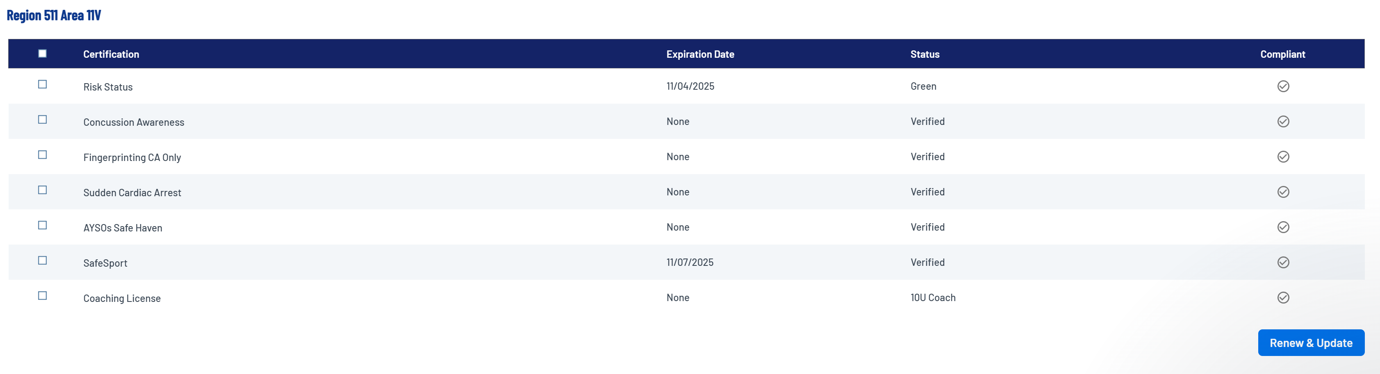Click compliant checkmark icon for Sudden Cardiac Arrest
This screenshot has width=1380, height=374.
click(x=1282, y=192)
